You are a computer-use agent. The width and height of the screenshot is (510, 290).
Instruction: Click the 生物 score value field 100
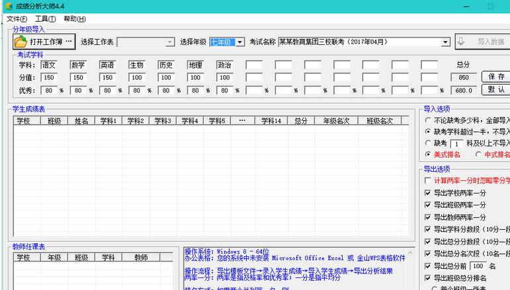click(x=137, y=77)
